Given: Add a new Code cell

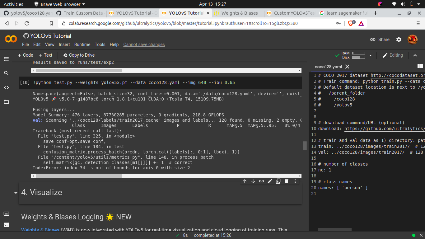Looking at the screenshot, I should 26,55.
